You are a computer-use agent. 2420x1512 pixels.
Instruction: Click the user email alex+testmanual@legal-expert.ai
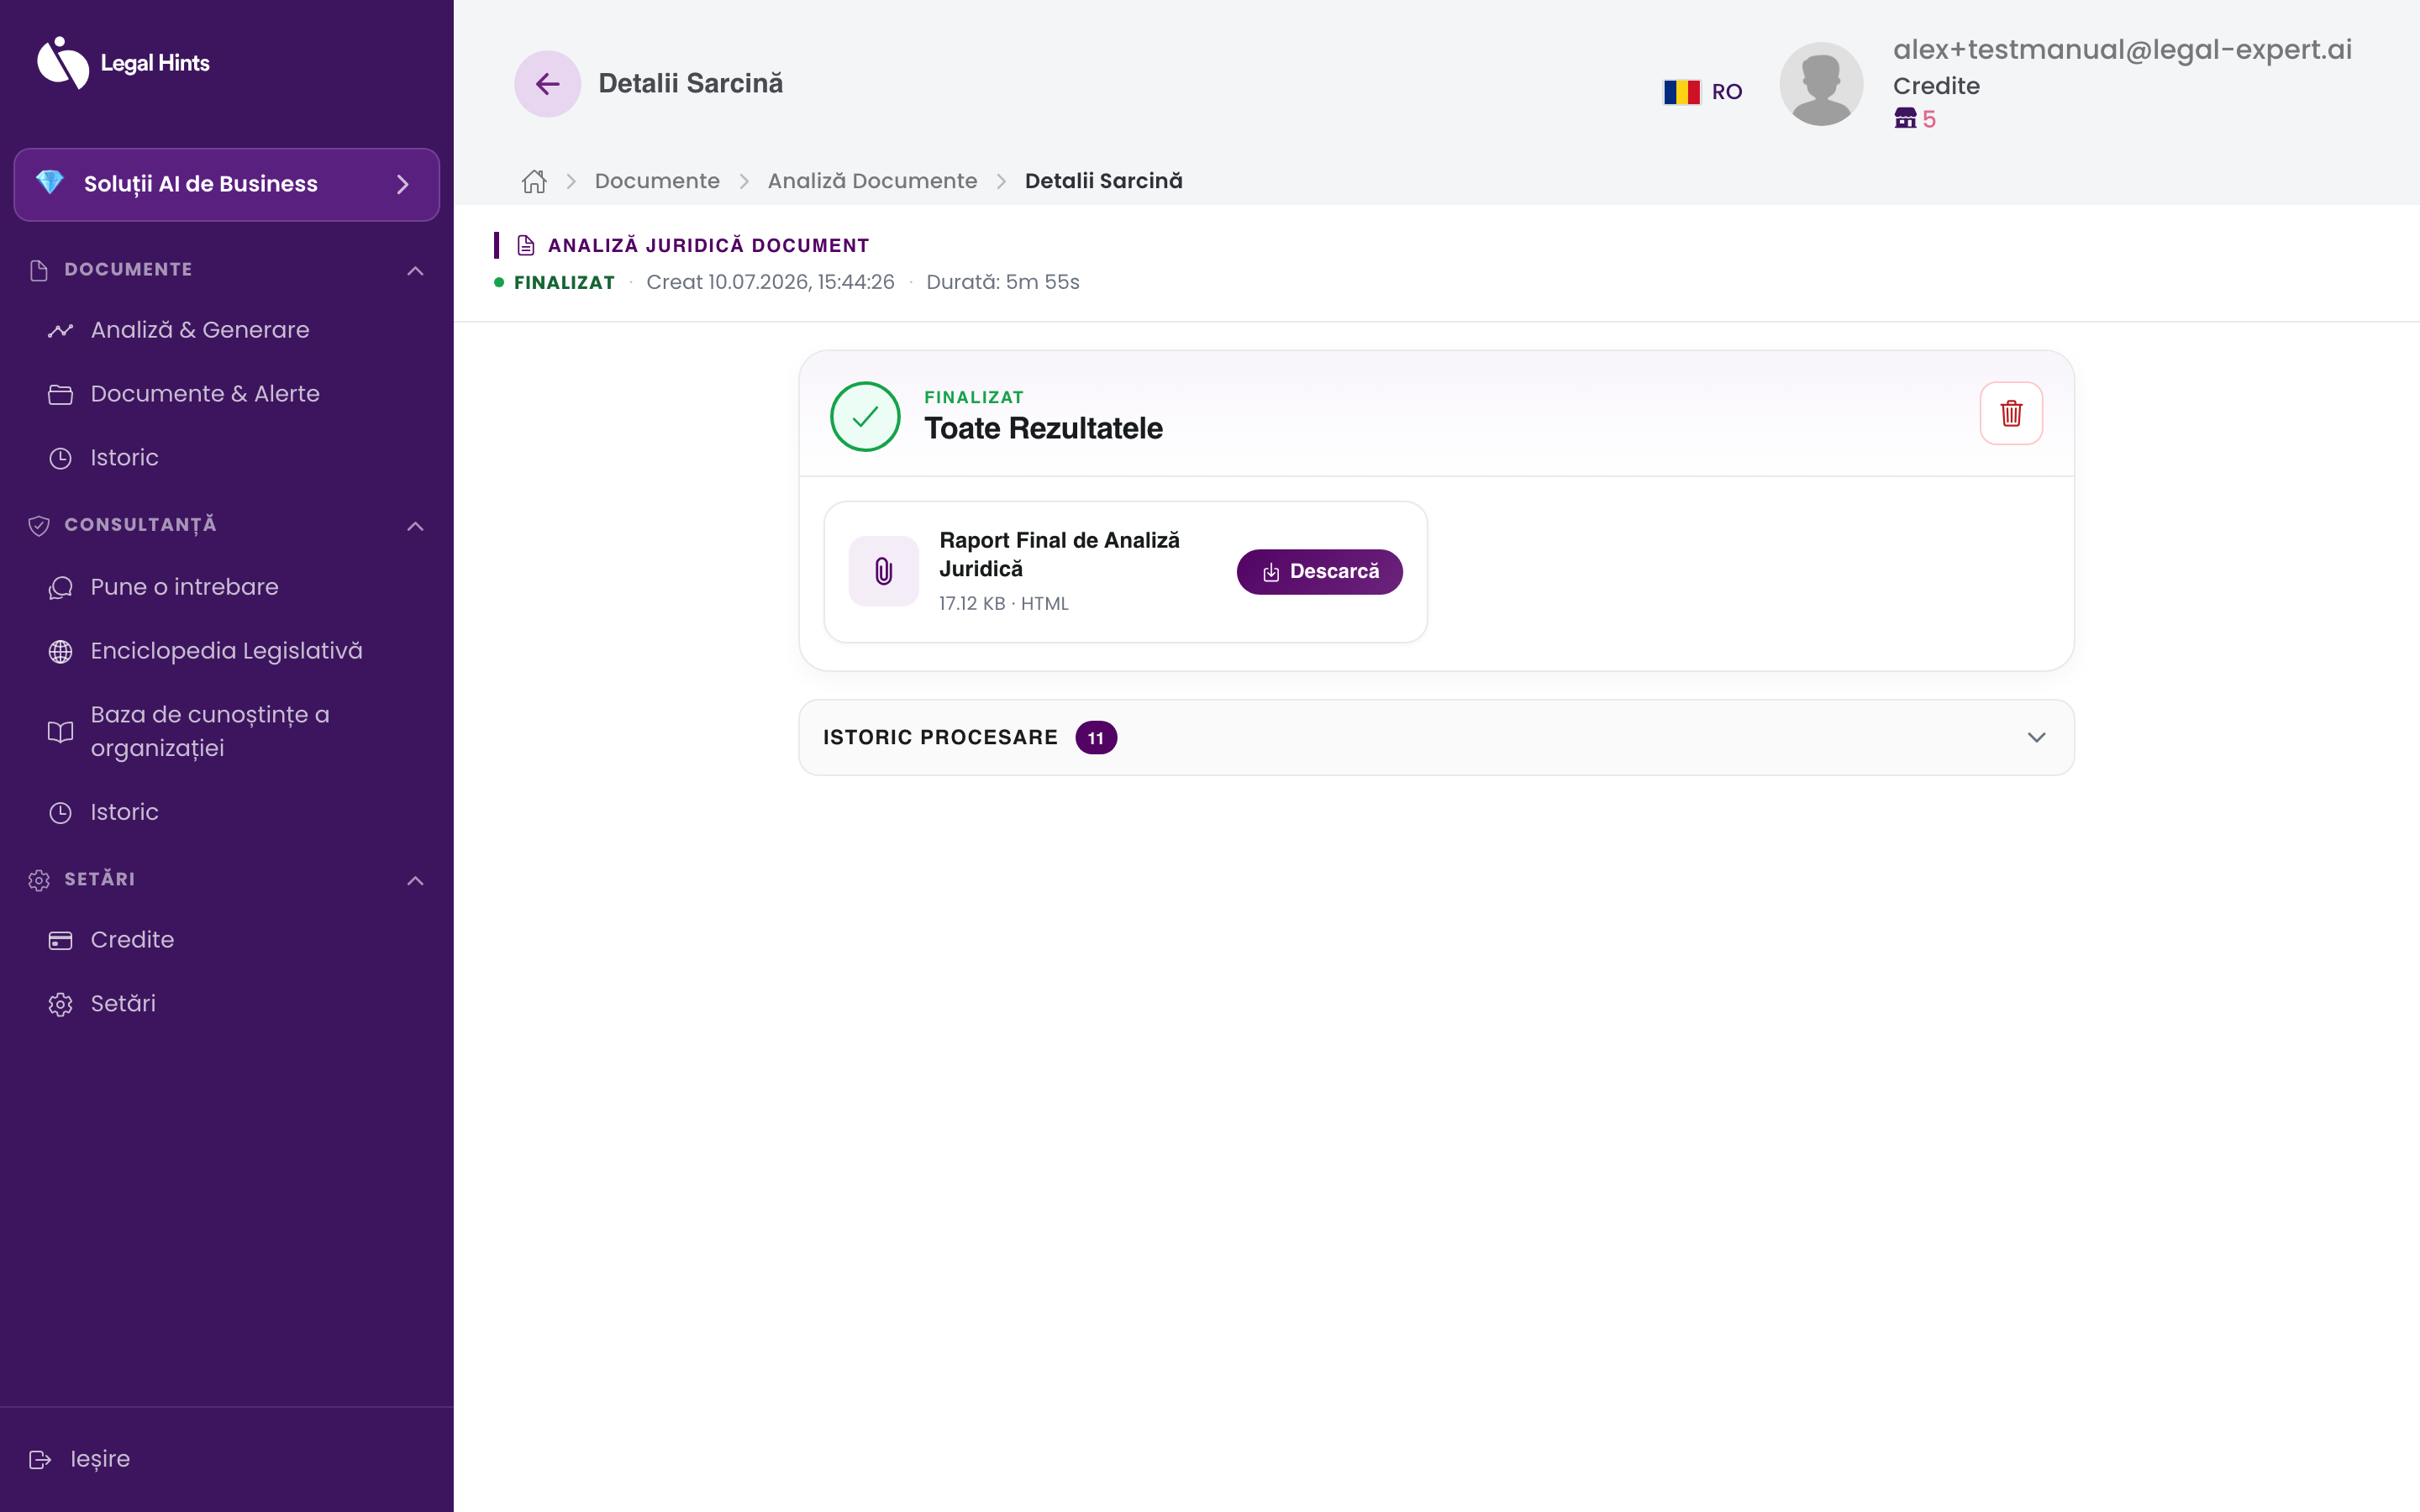pyautogui.click(x=2122, y=49)
